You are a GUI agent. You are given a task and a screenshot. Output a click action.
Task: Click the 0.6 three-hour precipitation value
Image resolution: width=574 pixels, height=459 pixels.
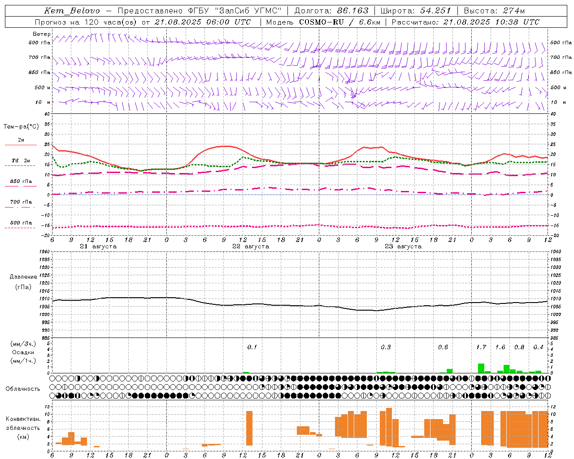pyautogui.click(x=443, y=347)
